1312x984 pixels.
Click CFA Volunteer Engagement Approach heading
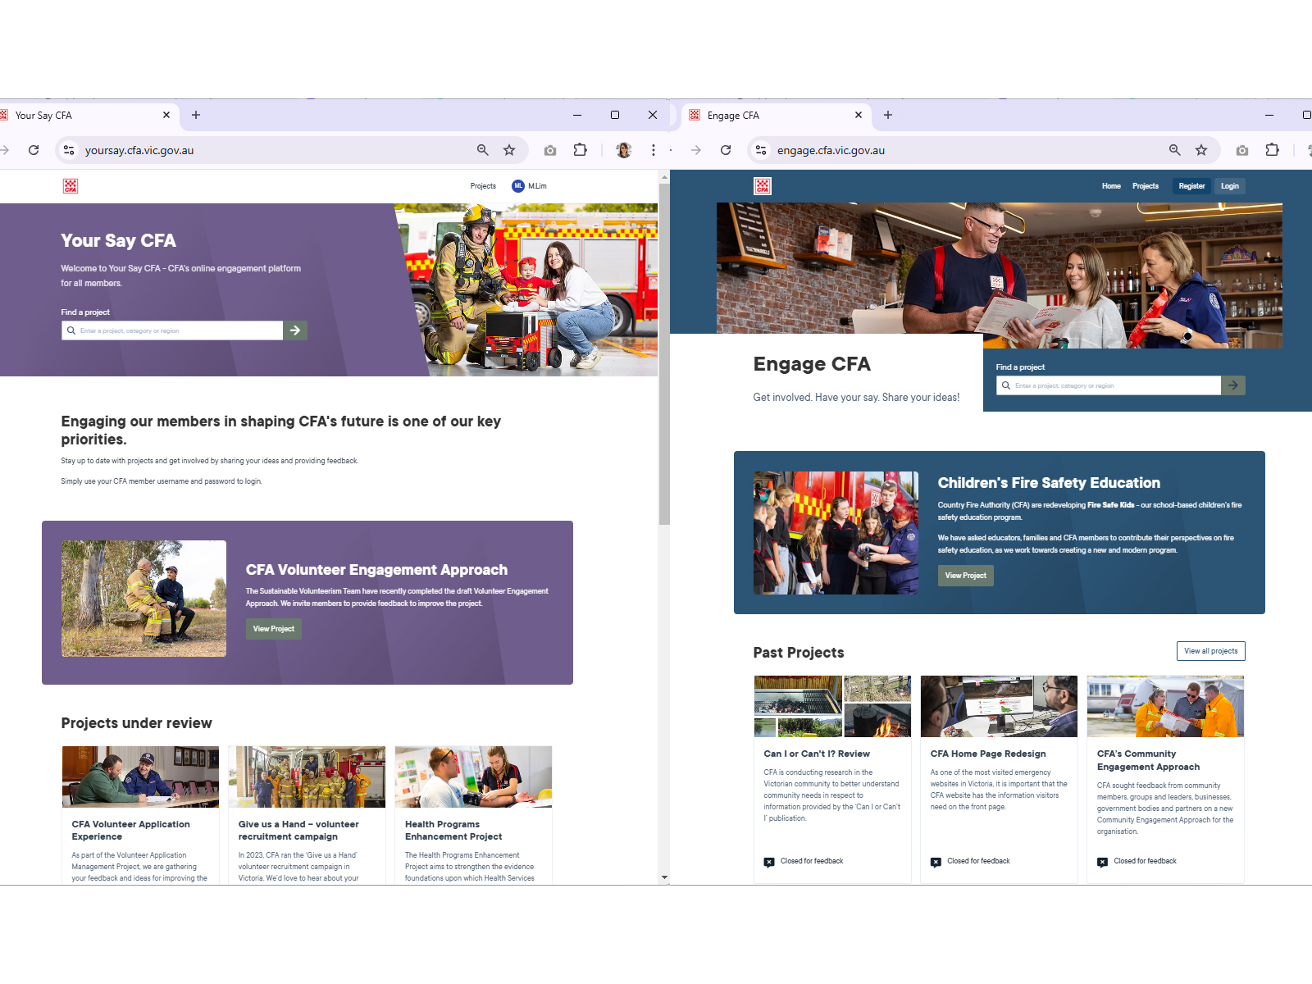376,570
